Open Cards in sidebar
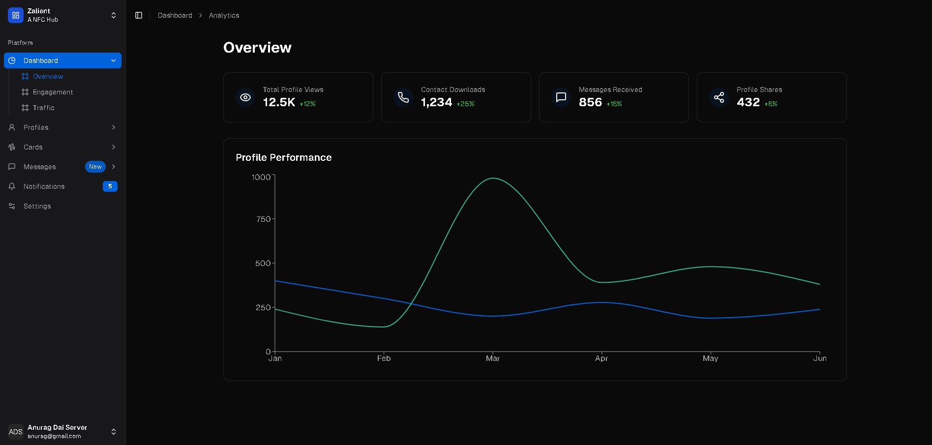The width and height of the screenshot is (932, 445). click(x=62, y=147)
